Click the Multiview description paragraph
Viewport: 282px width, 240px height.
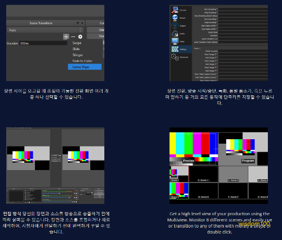pyautogui.click(x=219, y=223)
